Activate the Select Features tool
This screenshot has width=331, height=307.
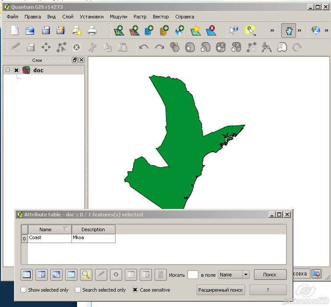[x=250, y=31]
